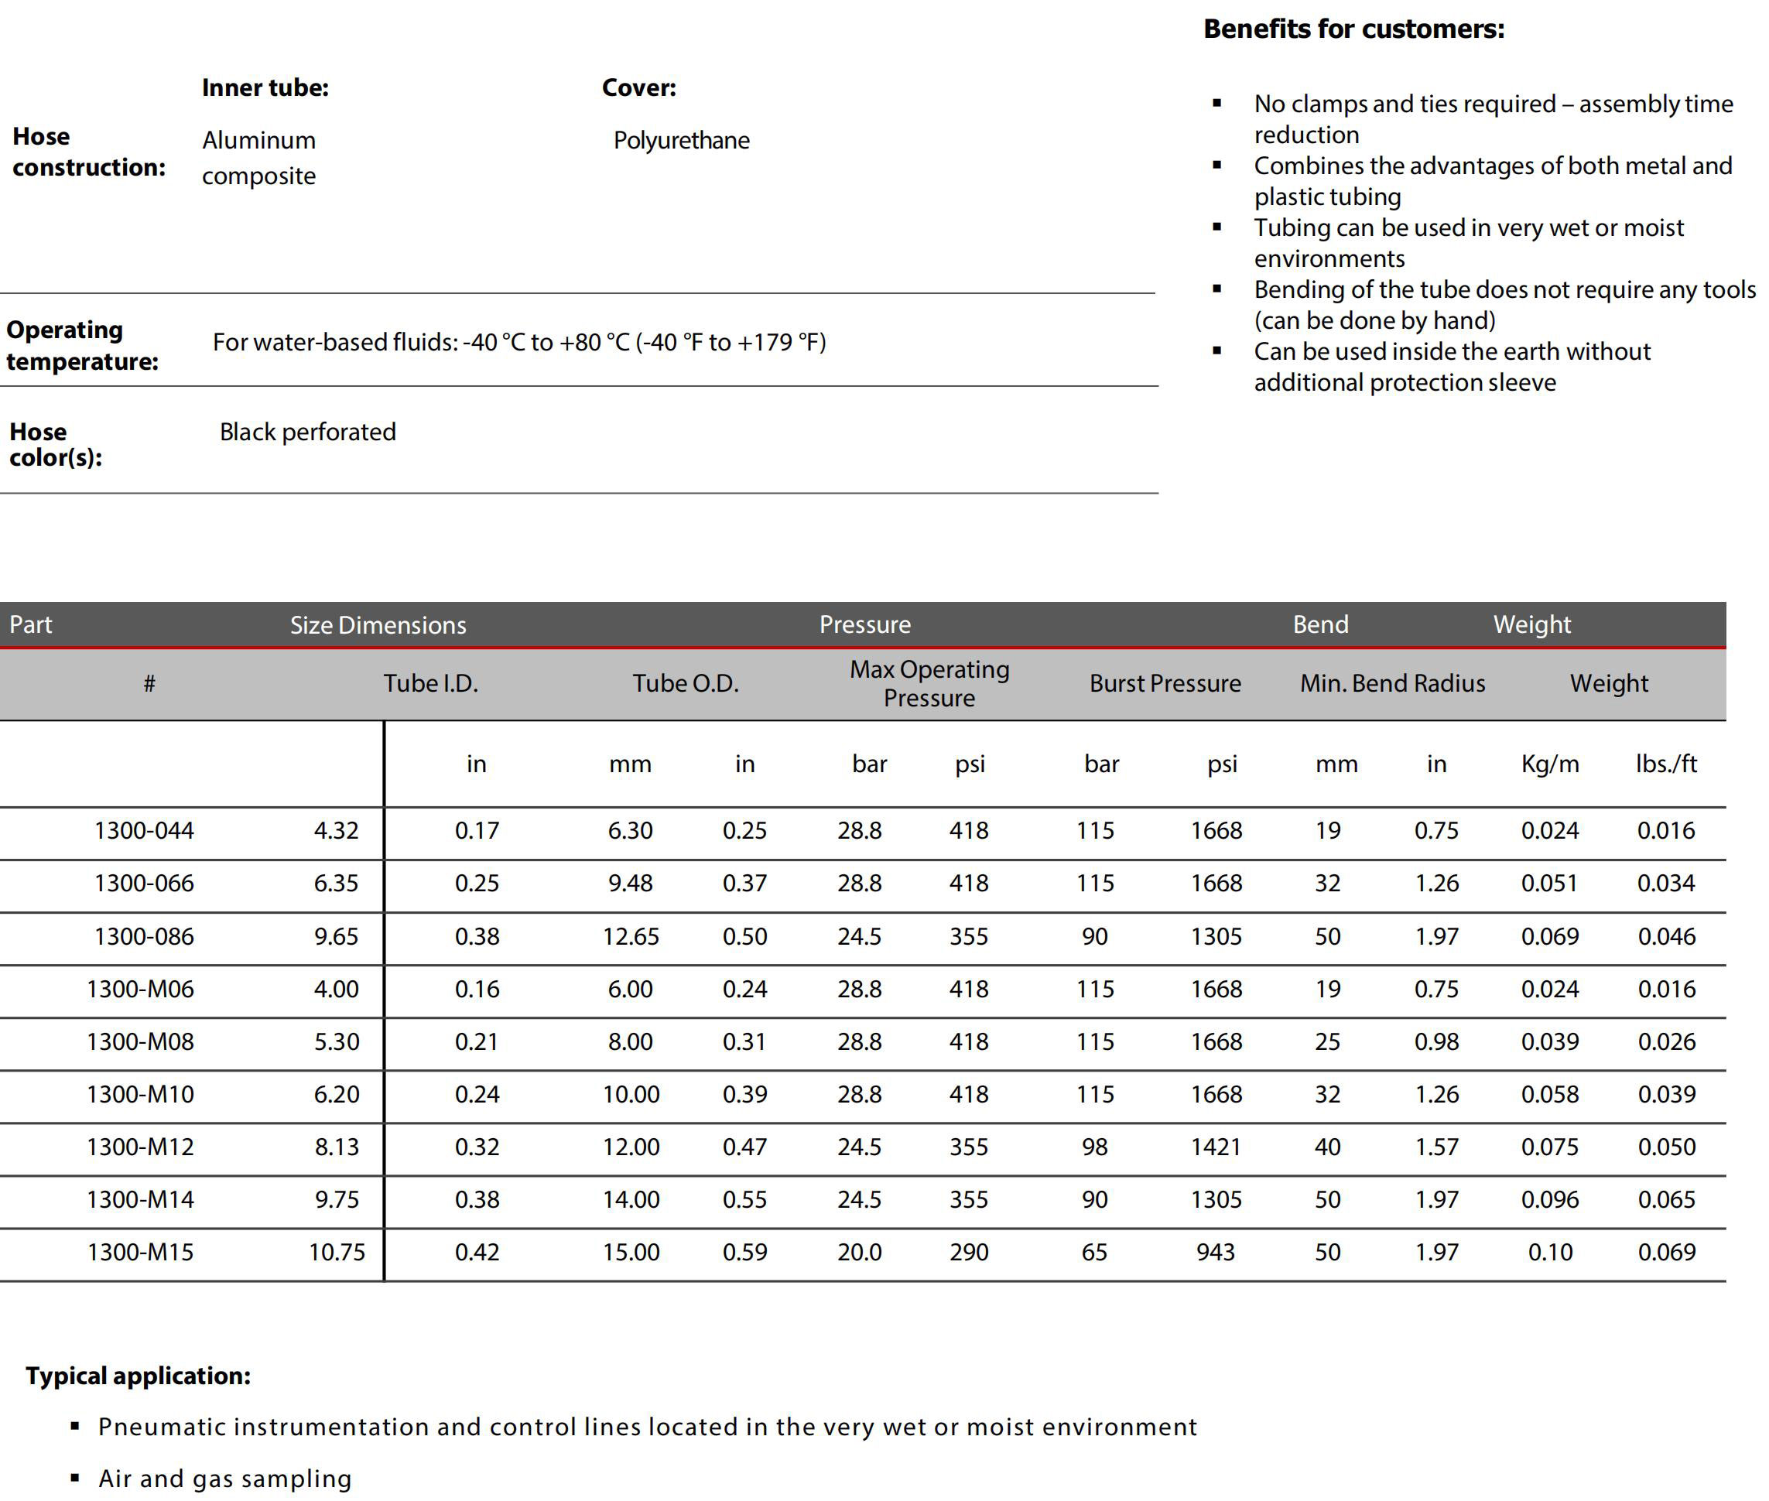Select the 1300-M15 part number cell
This screenshot has width=1769, height=1501.
point(140,1252)
